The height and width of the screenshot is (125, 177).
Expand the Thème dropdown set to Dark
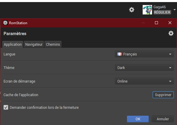pyautogui.click(x=144, y=68)
